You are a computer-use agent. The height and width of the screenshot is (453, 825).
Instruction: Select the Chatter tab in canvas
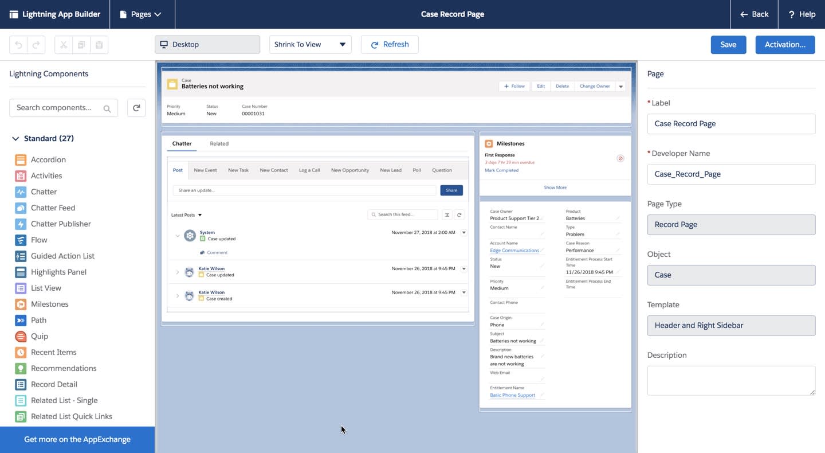tap(182, 144)
